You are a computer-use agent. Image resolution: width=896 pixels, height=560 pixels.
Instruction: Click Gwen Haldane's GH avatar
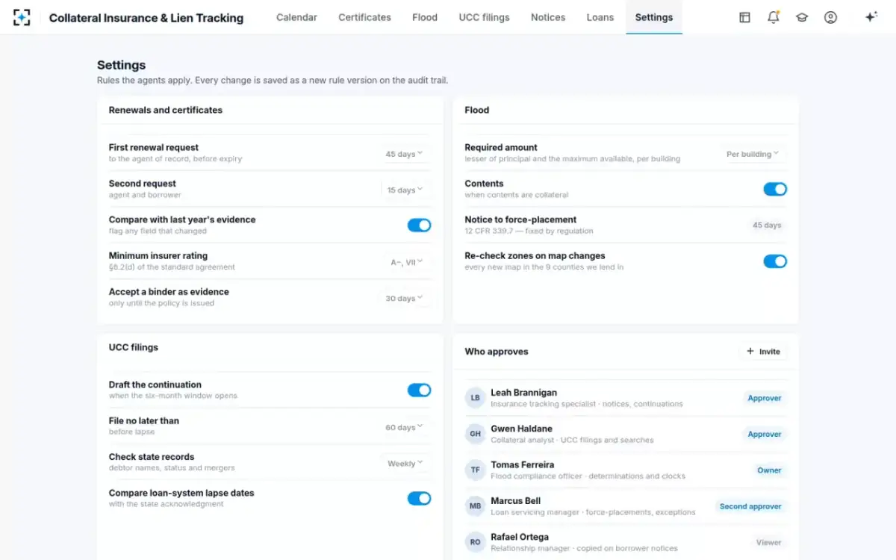(x=475, y=434)
